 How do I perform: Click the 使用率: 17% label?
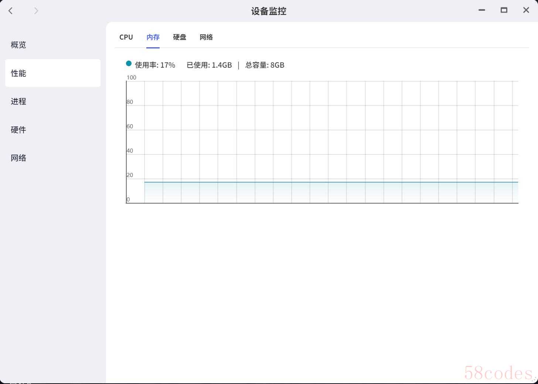(155, 65)
